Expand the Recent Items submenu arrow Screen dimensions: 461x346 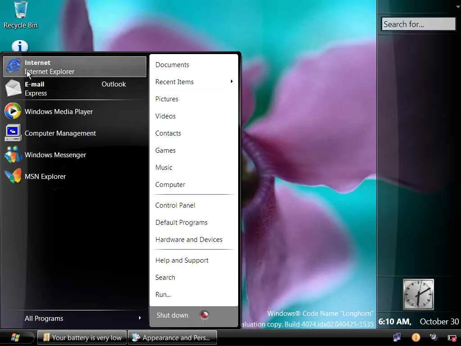(232, 82)
